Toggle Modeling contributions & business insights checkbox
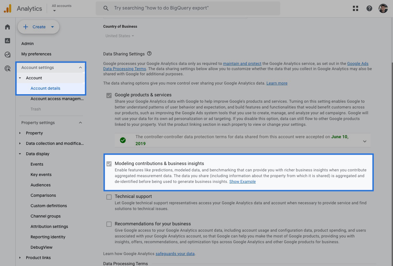Viewport: 393px width, 266px height. pos(109,164)
